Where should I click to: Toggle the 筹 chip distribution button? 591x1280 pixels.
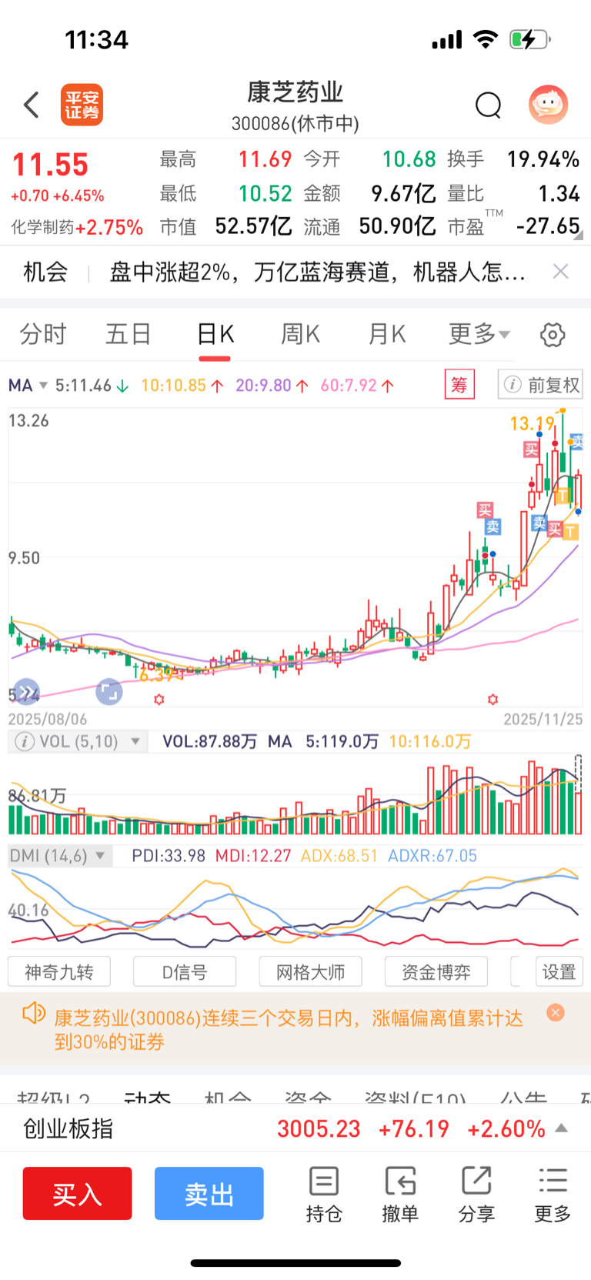[459, 384]
